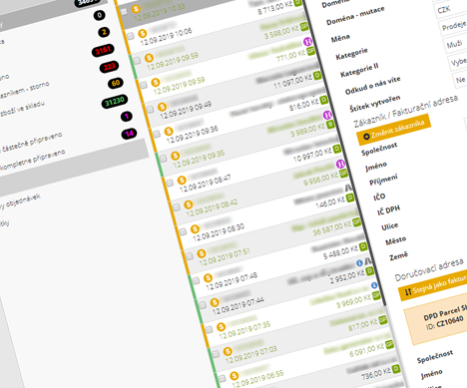Click the green D badge next to 11 097,00 Kč
This screenshot has width=467, height=388.
coord(317,76)
